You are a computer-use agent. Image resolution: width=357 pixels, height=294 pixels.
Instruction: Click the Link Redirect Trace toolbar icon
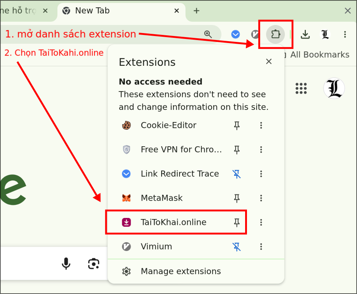coord(236,34)
